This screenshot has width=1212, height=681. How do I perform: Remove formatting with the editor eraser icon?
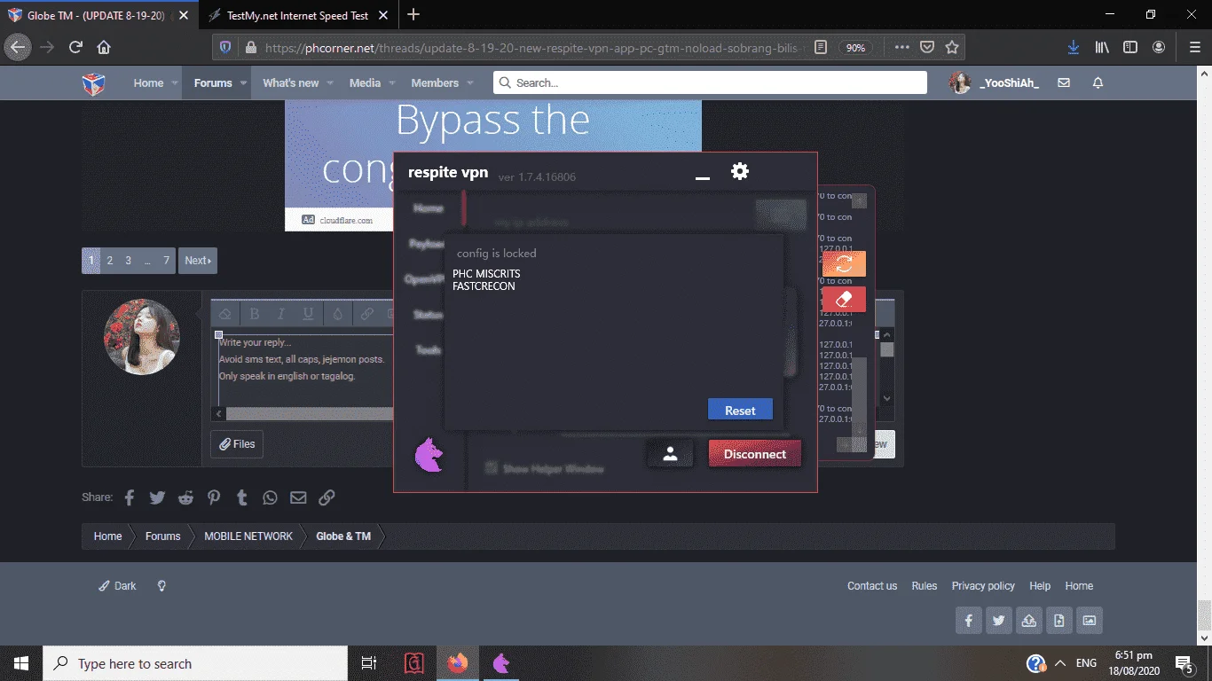(x=225, y=314)
